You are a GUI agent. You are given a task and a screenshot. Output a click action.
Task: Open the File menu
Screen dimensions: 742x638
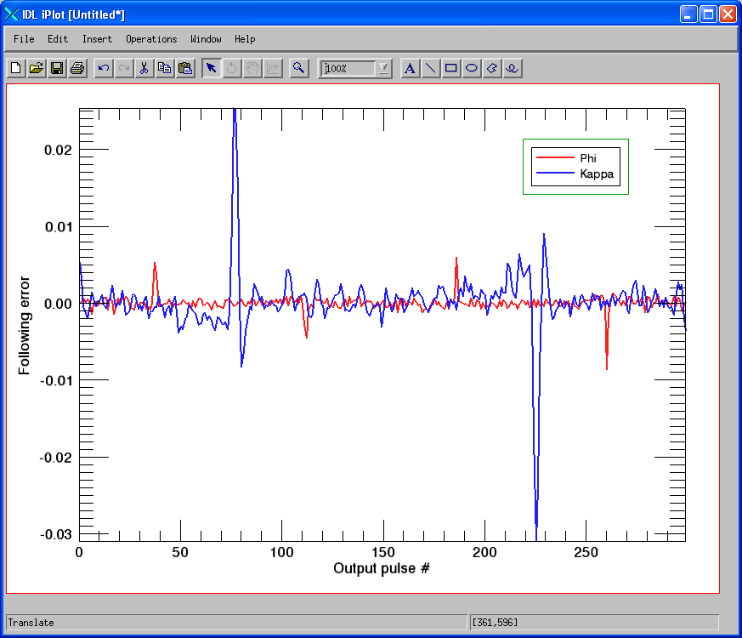coord(24,39)
